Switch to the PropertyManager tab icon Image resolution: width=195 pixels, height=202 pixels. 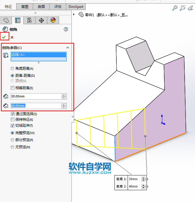18,20
